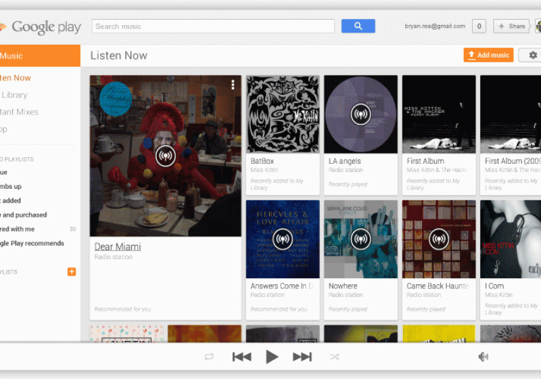Open the First Album cover thumbnail

pyautogui.click(x=439, y=114)
